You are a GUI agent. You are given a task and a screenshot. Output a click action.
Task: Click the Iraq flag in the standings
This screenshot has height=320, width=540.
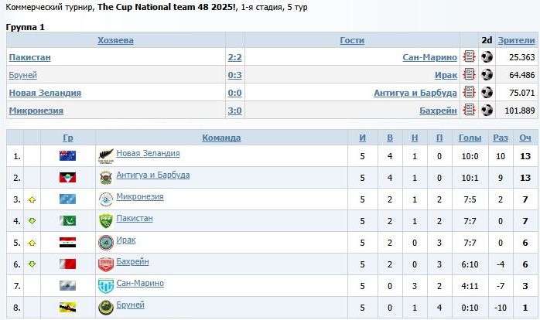[67, 243]
